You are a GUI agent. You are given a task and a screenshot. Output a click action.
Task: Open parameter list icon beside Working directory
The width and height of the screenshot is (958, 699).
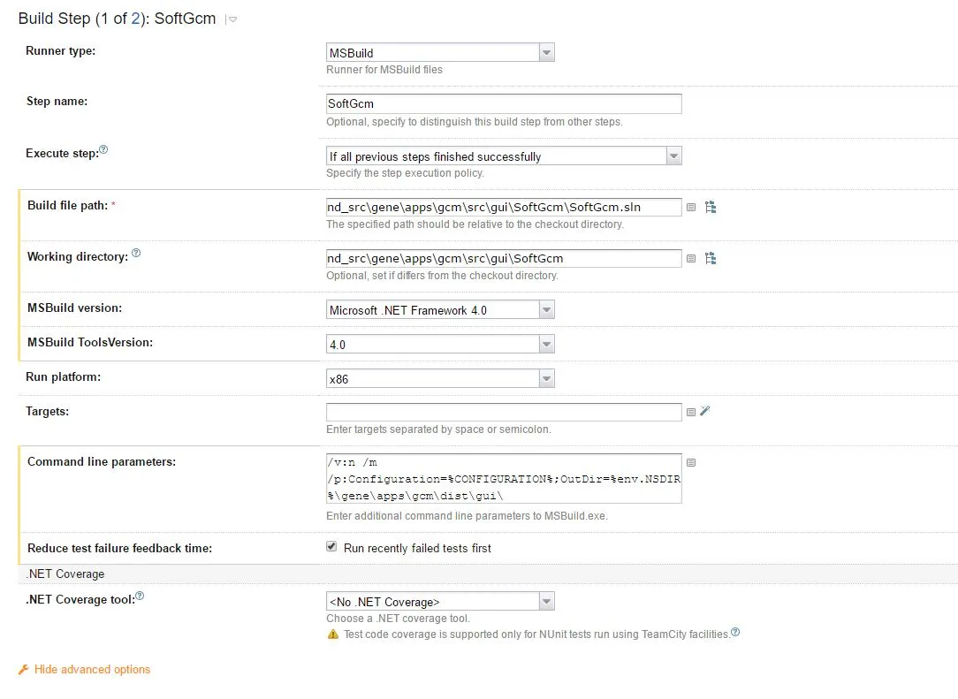coord(691,259)
